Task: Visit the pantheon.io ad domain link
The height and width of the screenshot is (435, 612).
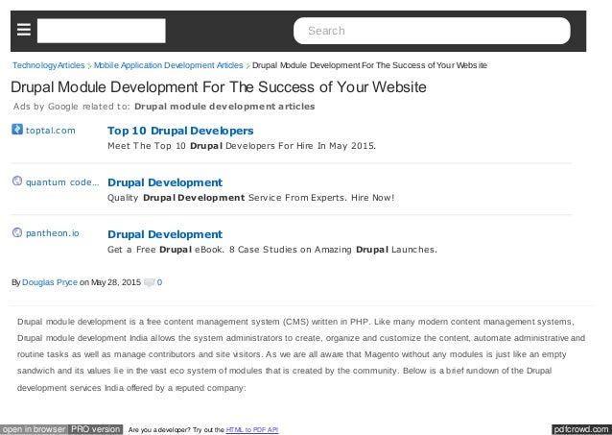Action: pos(53,233)
